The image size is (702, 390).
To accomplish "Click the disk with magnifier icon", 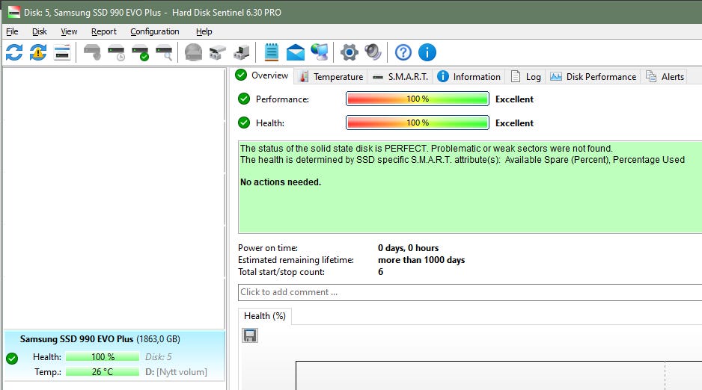I will 164,52.
